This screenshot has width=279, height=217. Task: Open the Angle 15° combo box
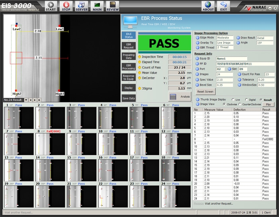(265, 43)
